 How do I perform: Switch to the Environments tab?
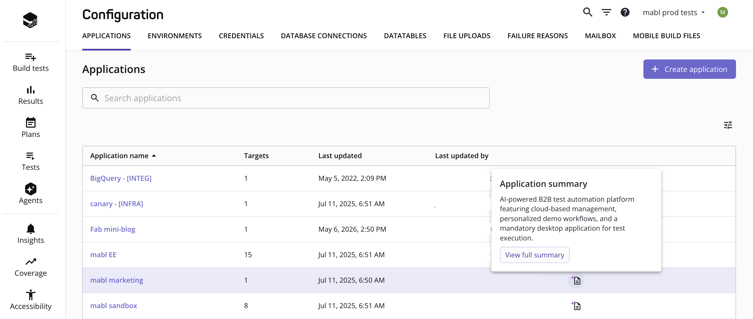coord(175,36)
